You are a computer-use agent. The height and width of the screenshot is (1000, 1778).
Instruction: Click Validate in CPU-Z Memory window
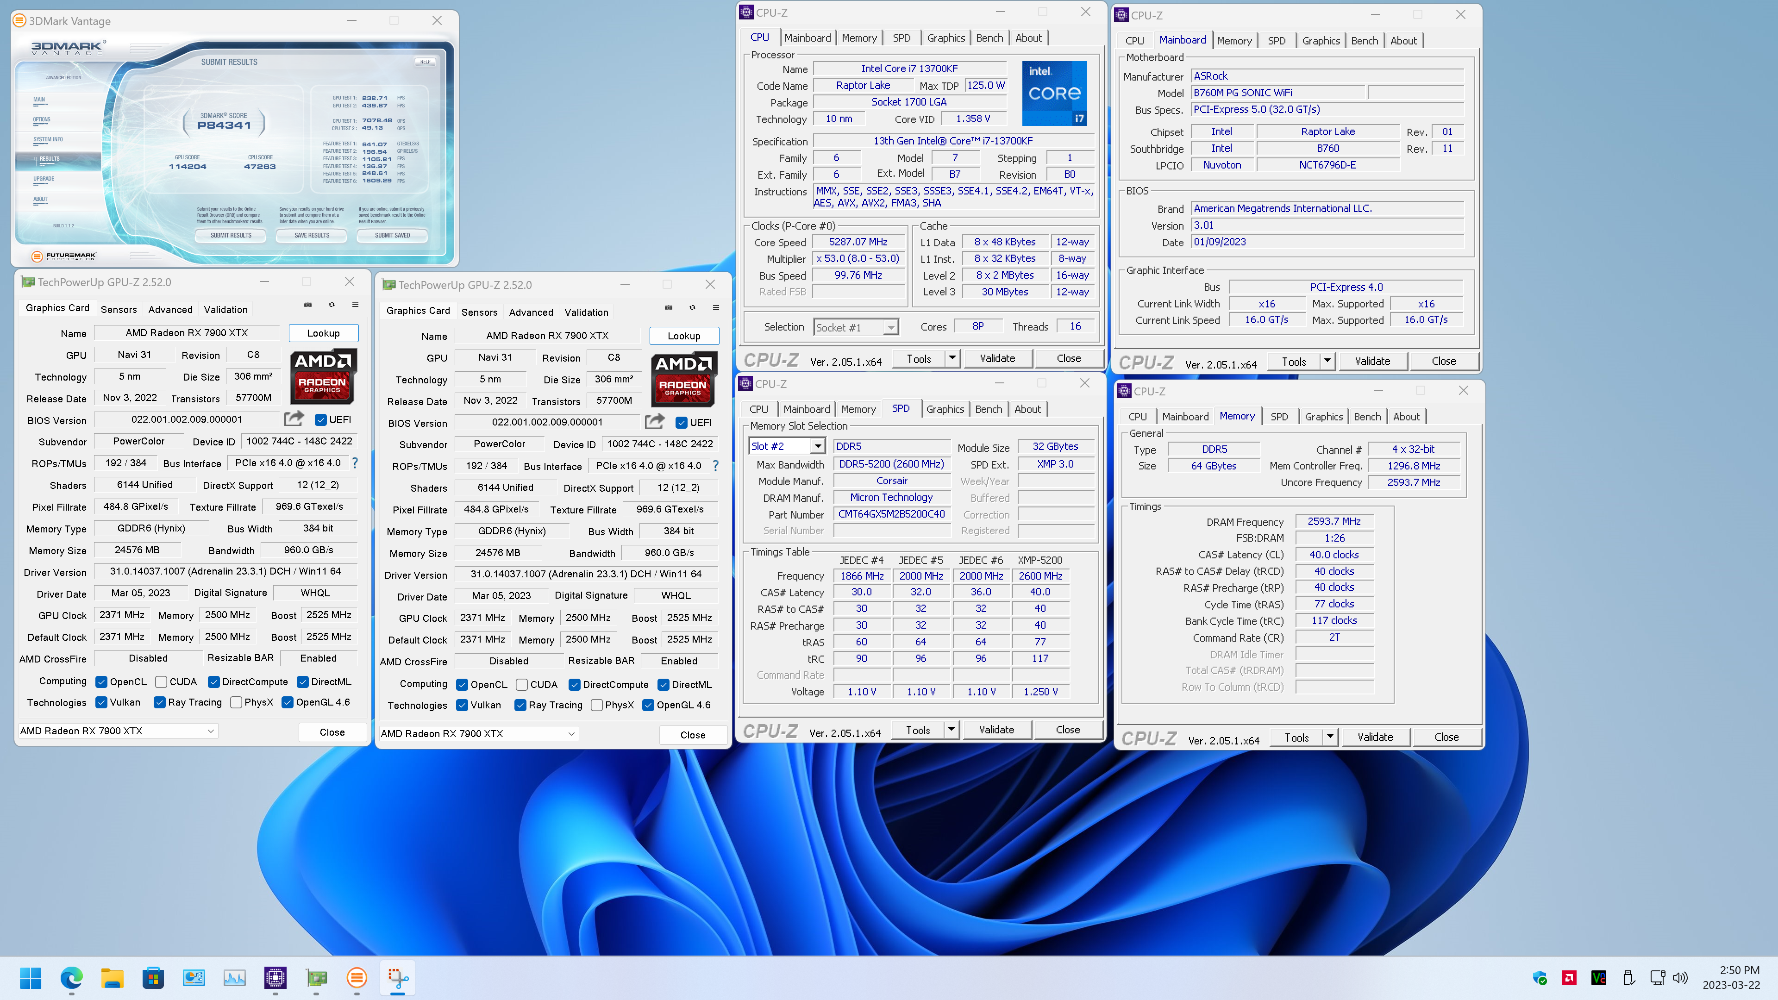[1375, 737]
